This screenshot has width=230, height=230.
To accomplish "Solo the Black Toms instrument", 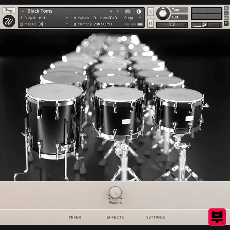I will coord(150,12).
